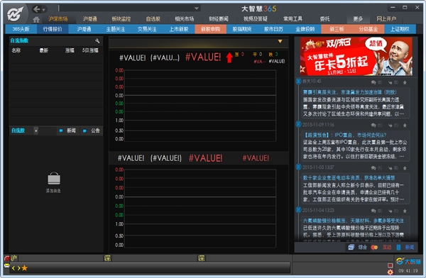
Task: Open the 六氟磷酸锂价格飙涨 headline
Action: tap(354, 221)
